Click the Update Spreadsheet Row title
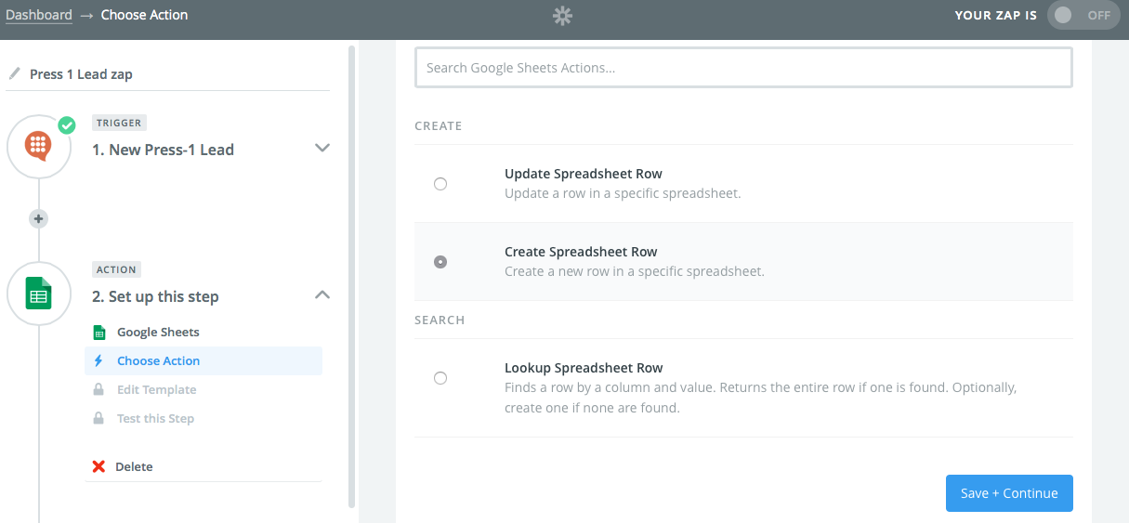The width and height of the screenshot is (1129, 523). [584, 174]
